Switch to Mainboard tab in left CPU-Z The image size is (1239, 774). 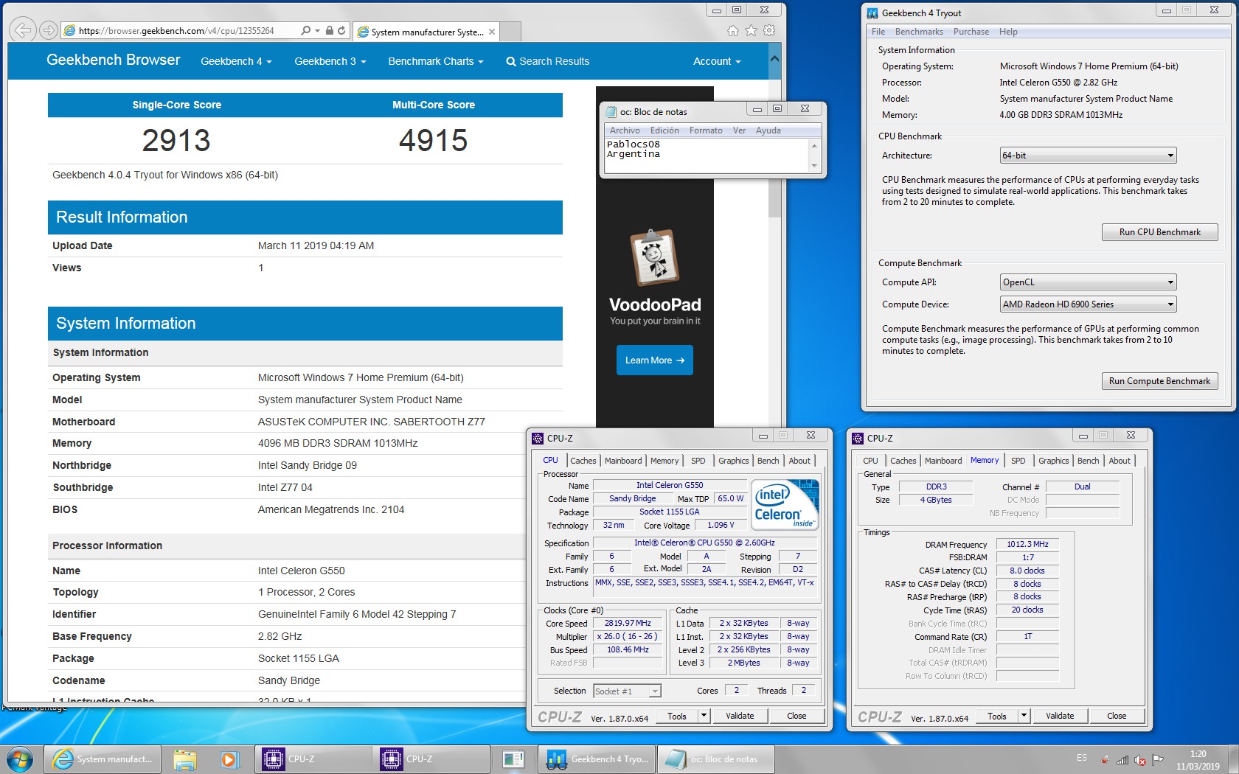[x=623, y=460]
